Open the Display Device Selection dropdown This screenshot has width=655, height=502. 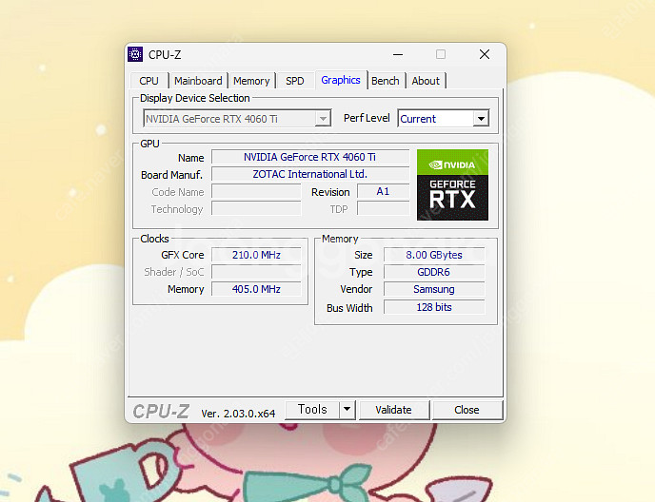point(237,119)
